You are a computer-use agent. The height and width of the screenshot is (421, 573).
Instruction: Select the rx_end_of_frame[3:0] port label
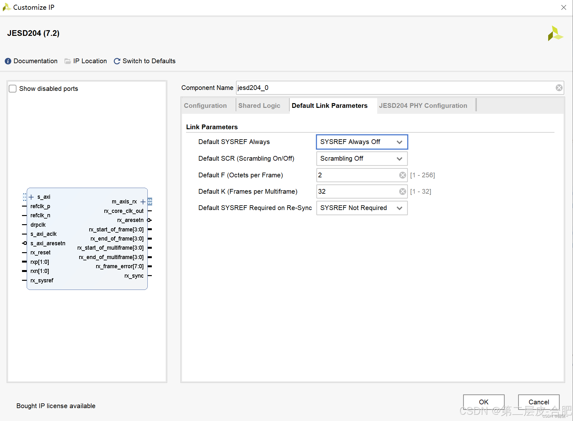tap(117, 239)
